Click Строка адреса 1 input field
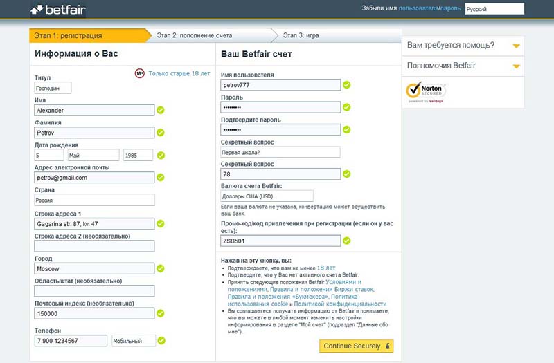Image resolution: width=554 pixels, height=363 pixels. [x=94, y=223]
